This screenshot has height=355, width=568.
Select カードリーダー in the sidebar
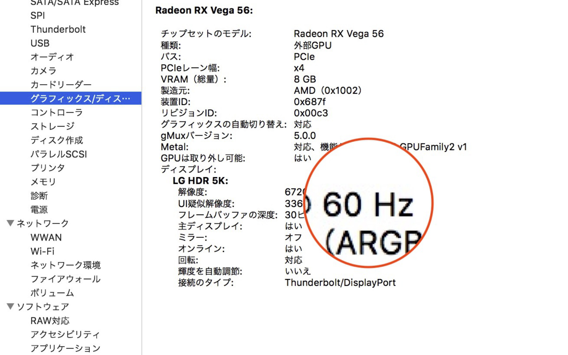pyautogui.click(x=61, y=85)
